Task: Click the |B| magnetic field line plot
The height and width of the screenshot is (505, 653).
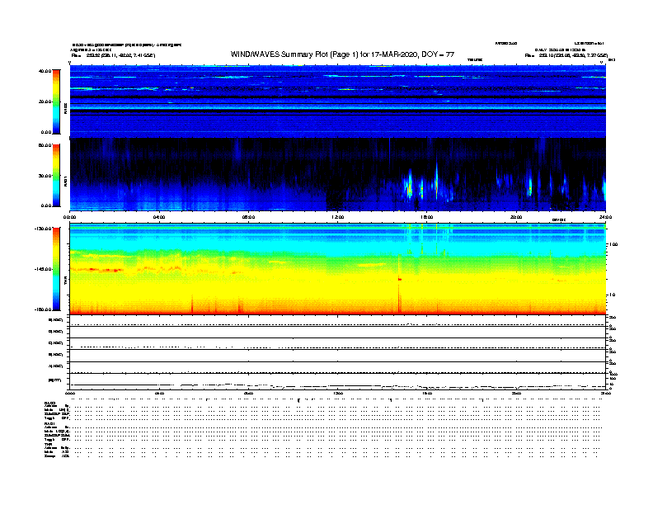Action: (338, 381)
